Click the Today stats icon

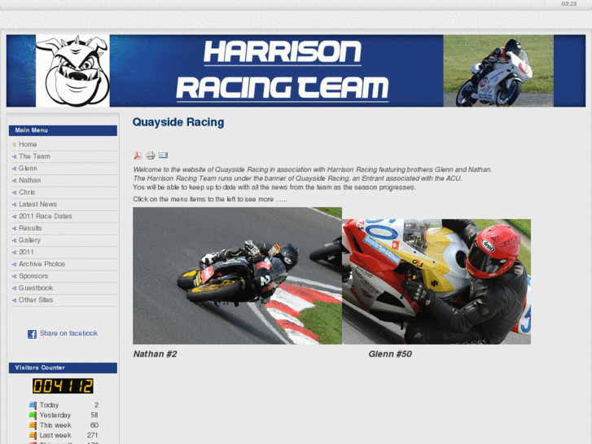tap(33, 405)
